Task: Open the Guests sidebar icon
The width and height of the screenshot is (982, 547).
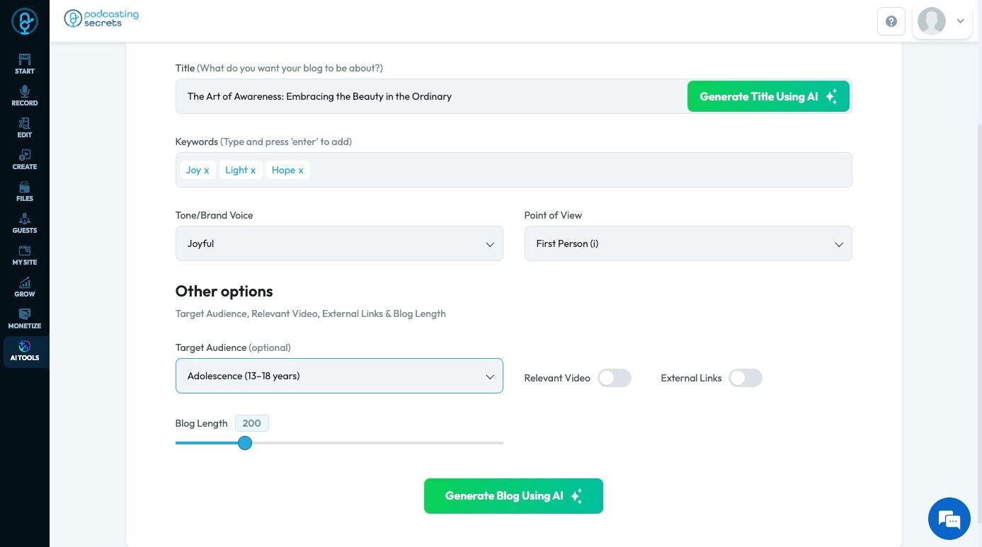Action: tap(25, 219)
